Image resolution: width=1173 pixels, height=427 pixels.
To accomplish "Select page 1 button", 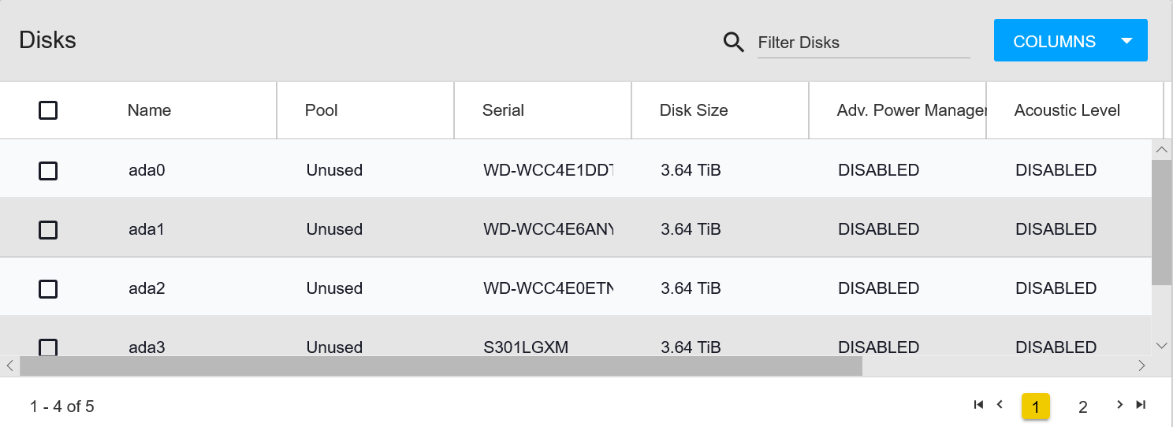I will pos(1036,407).
